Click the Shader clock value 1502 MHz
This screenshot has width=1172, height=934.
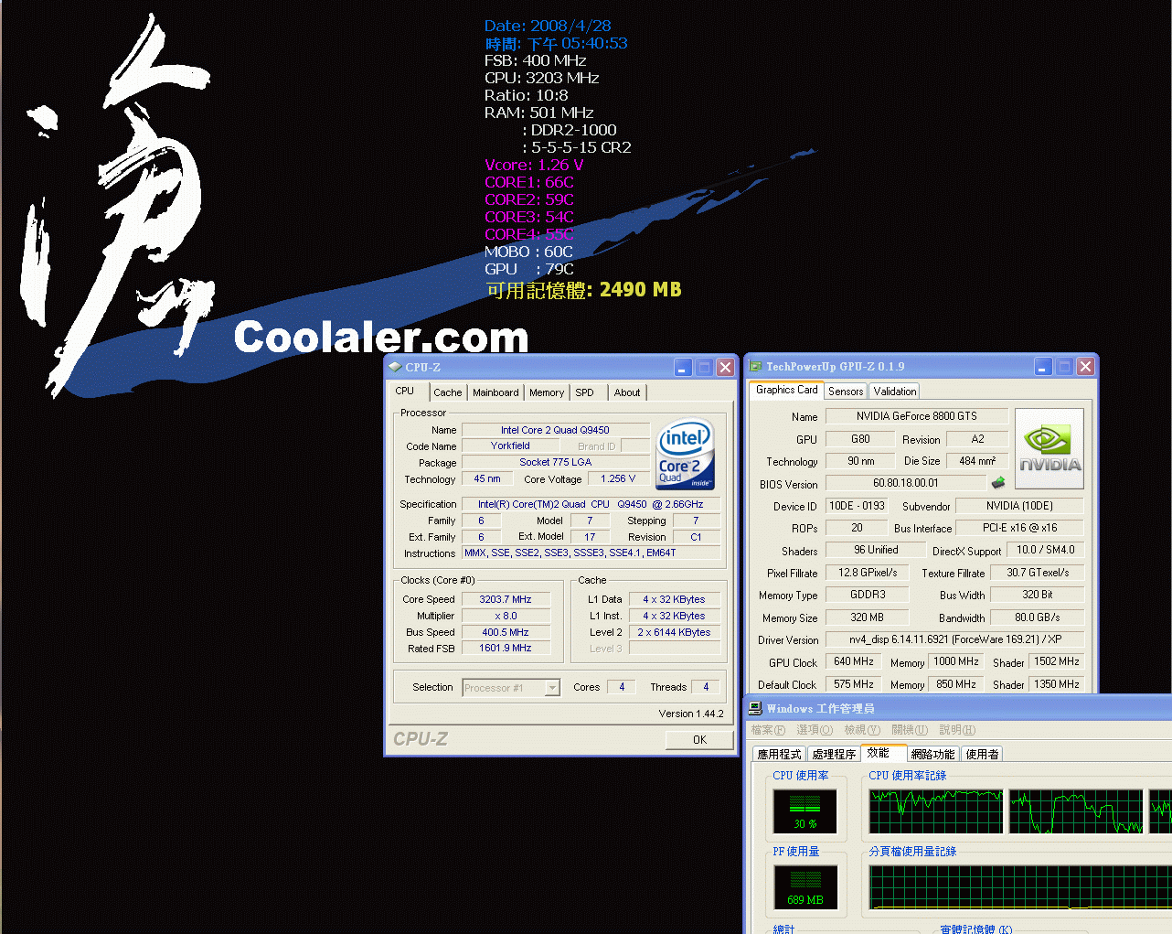click(x=1057, y=661)
